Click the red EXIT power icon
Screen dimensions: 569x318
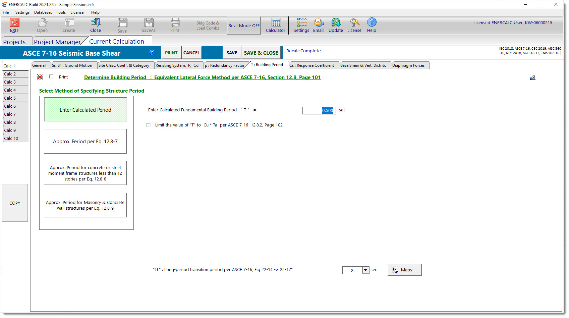pos(14,22)
